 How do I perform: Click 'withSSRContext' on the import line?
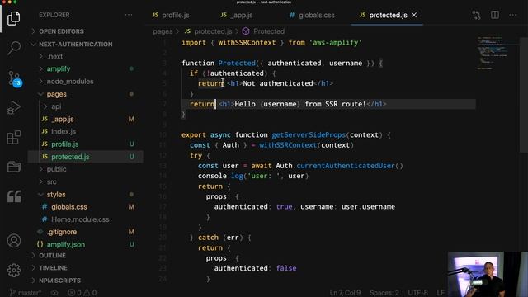coord(247,43)
